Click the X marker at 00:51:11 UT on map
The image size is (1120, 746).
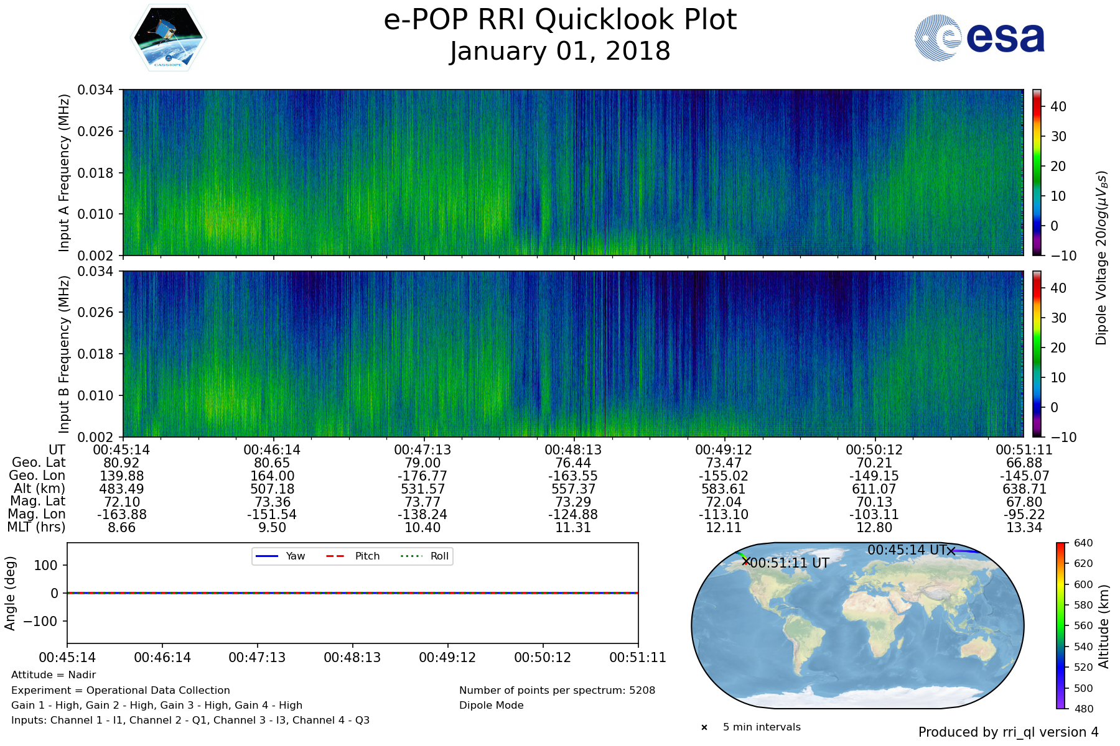[x=746, y=561]
